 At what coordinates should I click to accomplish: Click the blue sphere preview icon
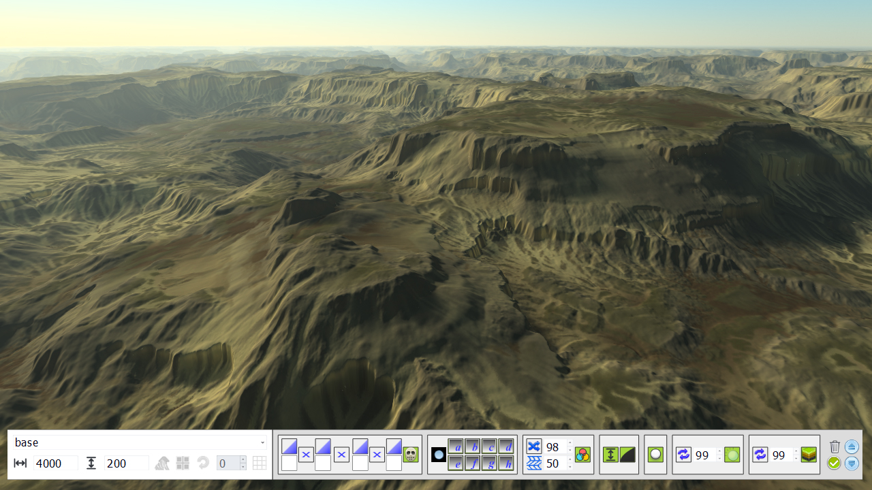(439, 455)
